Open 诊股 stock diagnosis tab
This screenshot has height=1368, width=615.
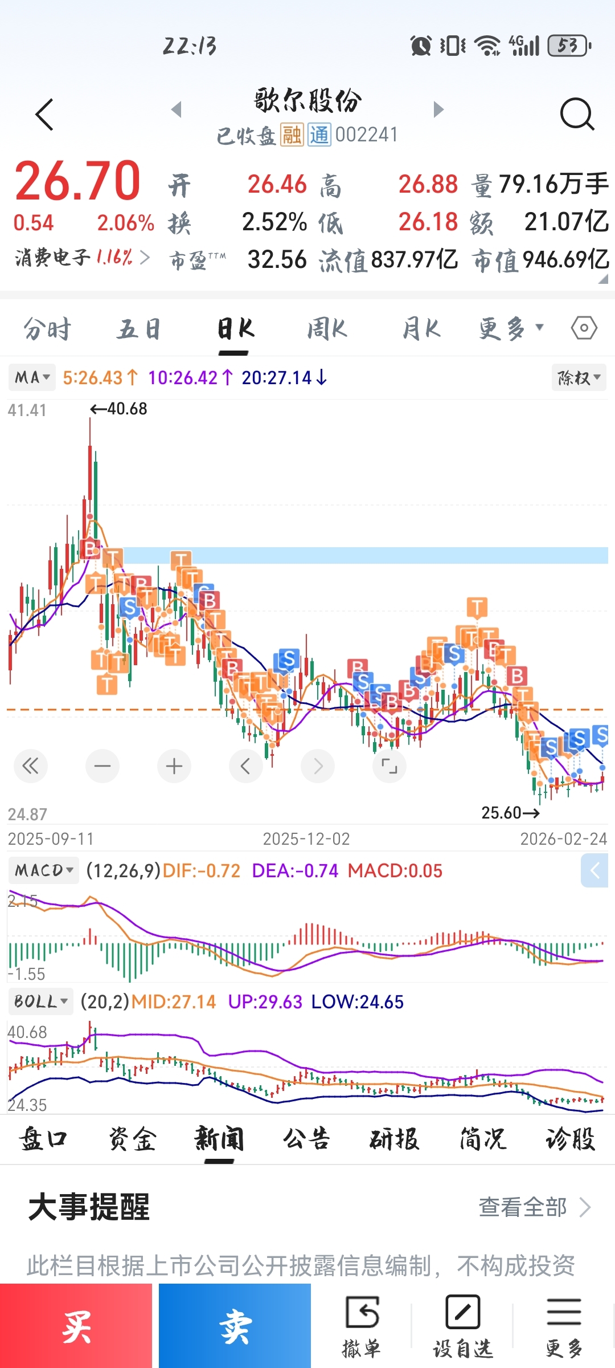[x=570, y=1139]
